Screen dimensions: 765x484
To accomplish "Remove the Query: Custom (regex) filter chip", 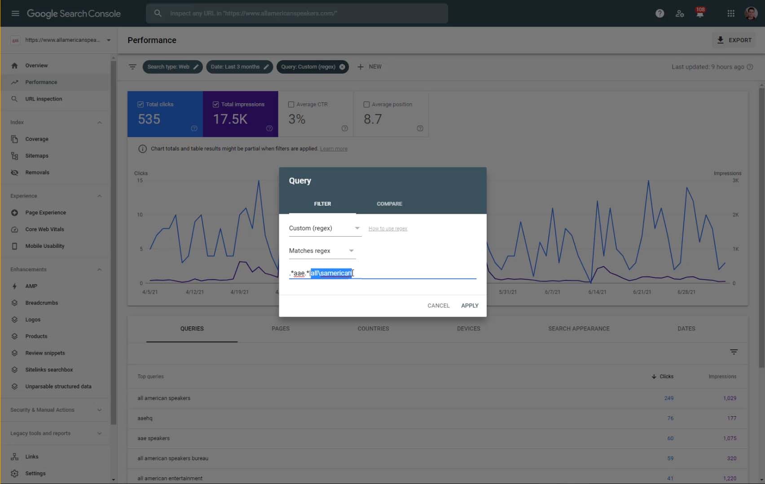I will 342,67.
